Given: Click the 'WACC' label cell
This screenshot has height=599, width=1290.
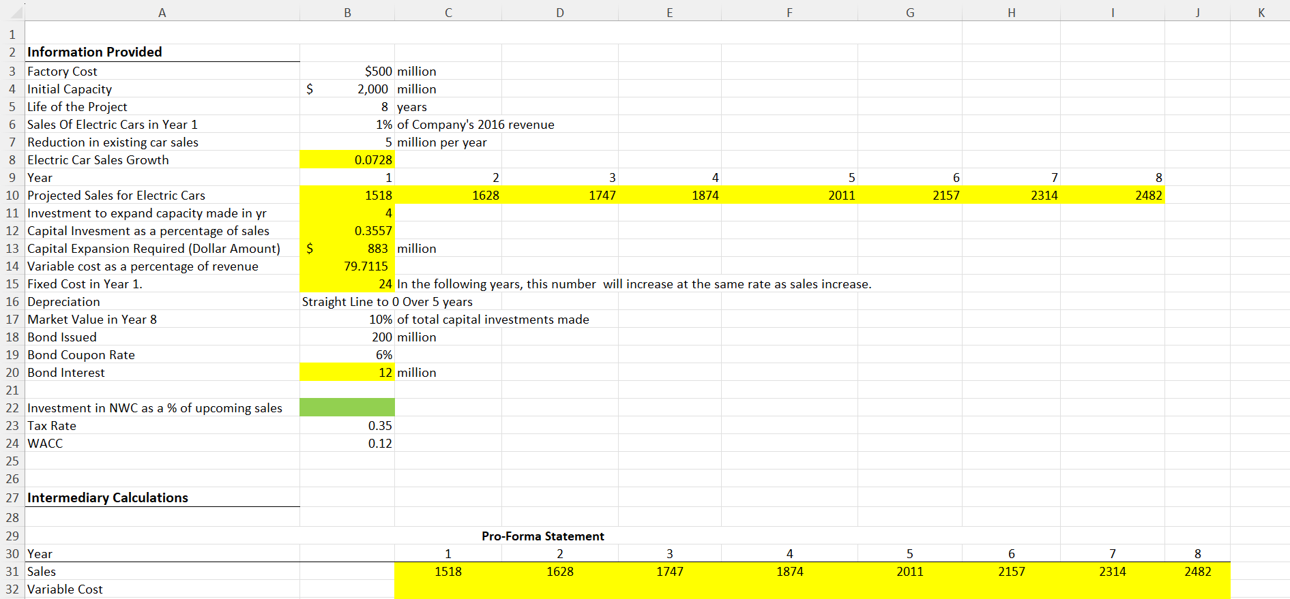Looking at the screenshot, I should click(162, 443).
